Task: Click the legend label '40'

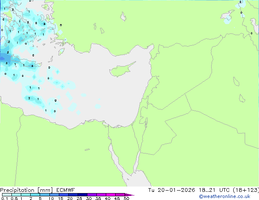Action: (x=107, y=198)
